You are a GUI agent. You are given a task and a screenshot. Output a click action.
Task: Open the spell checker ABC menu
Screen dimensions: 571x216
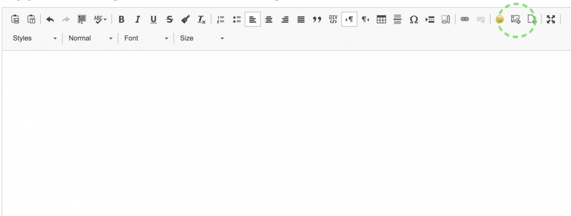point(100,20)
